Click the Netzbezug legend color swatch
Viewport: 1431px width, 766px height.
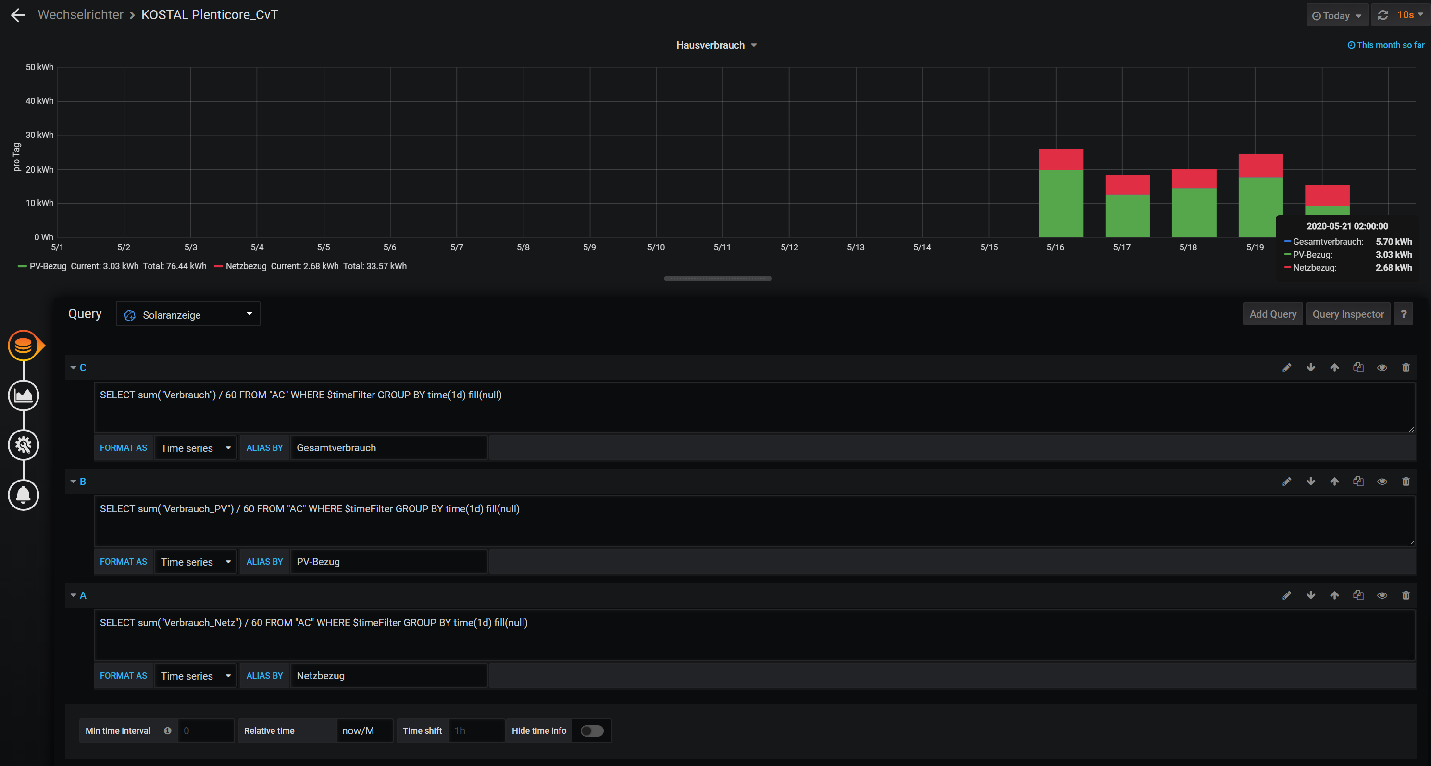coord(218,267)
